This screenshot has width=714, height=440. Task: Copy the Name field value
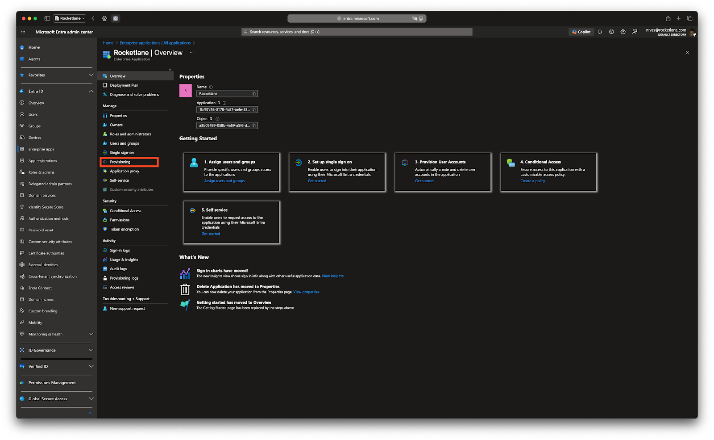[254, 94]
